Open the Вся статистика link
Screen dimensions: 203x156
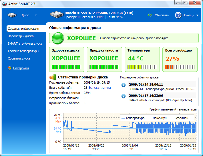pyautogui.click(x=99, y=88)
